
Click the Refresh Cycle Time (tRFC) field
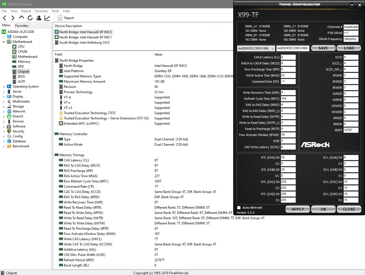point(288,99)
